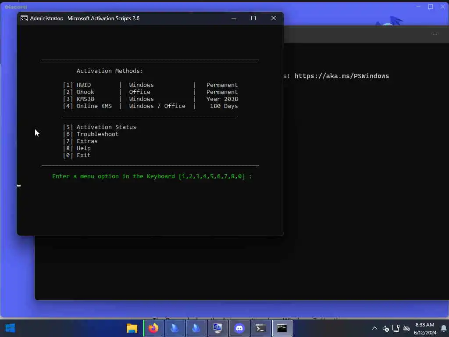Viewport: 449px width, 337px height.
Task: Switch to Discord via taskbar icon
Action: coord(239,328)
